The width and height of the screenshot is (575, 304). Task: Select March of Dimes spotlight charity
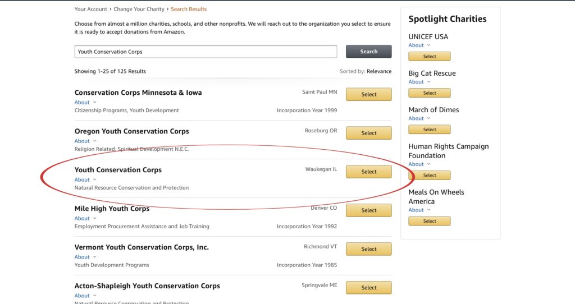pyautogui.click(x=430, y=130)
